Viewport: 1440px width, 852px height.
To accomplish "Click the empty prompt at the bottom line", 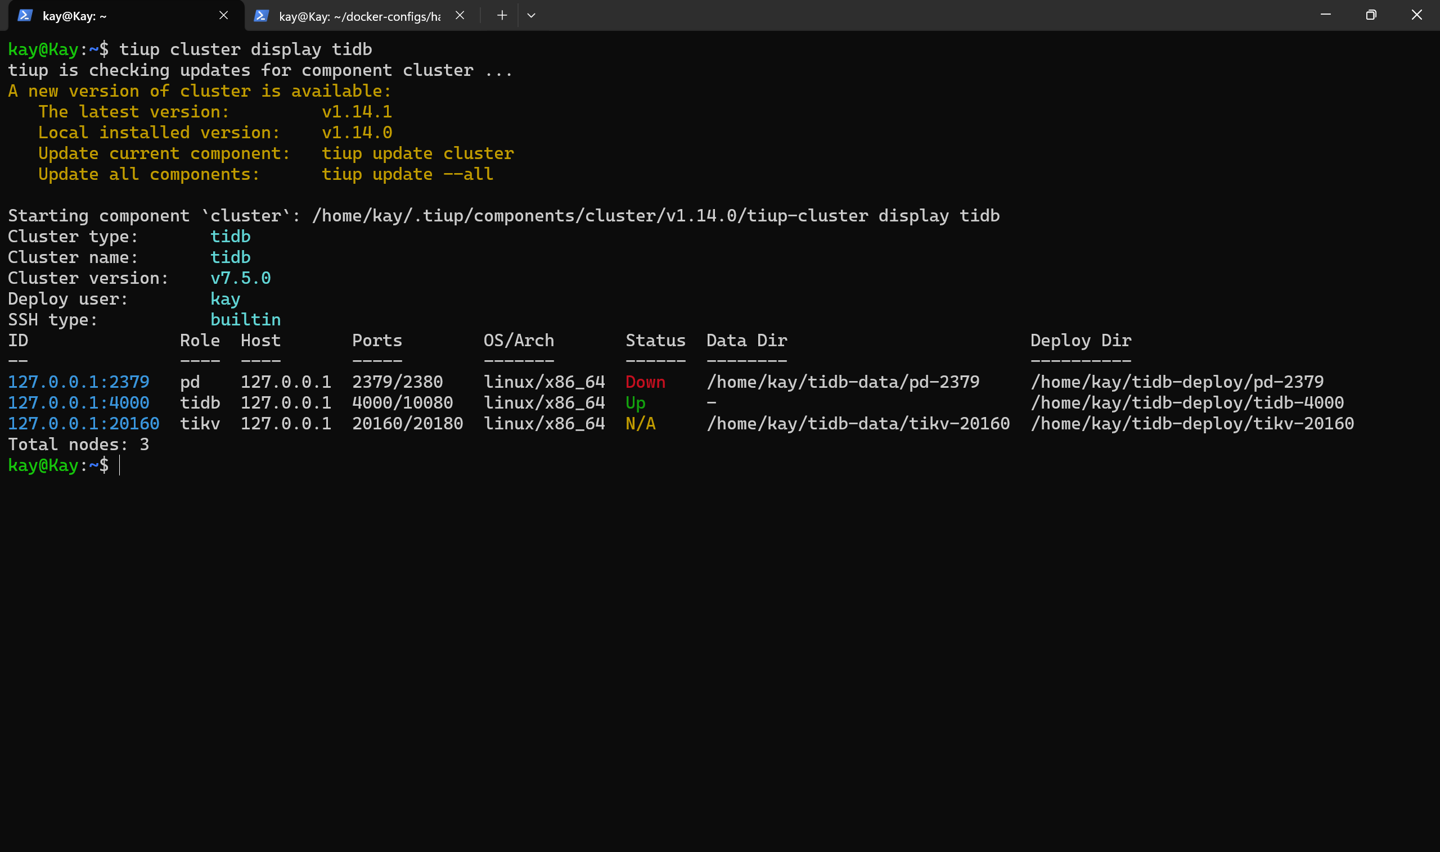I will [x=64, y=465].
